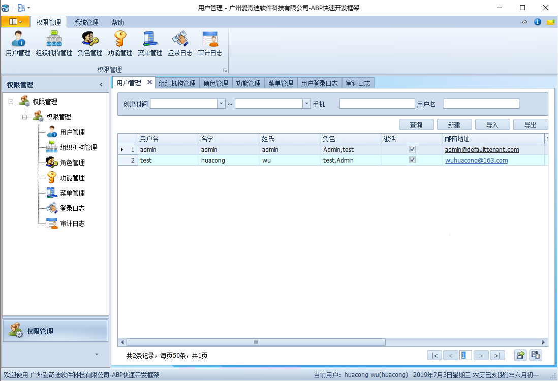The height and width of the screenshot is (381, 558).
Task: Open the end date dropdown
Action: 307,104
